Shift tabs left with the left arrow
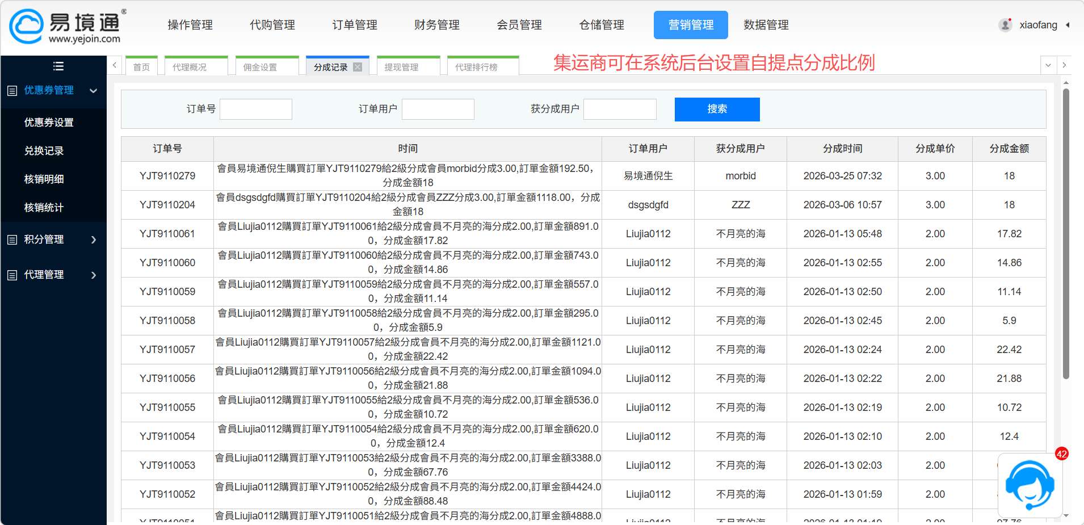This screenshot has width=1084, height=525. 115,65
